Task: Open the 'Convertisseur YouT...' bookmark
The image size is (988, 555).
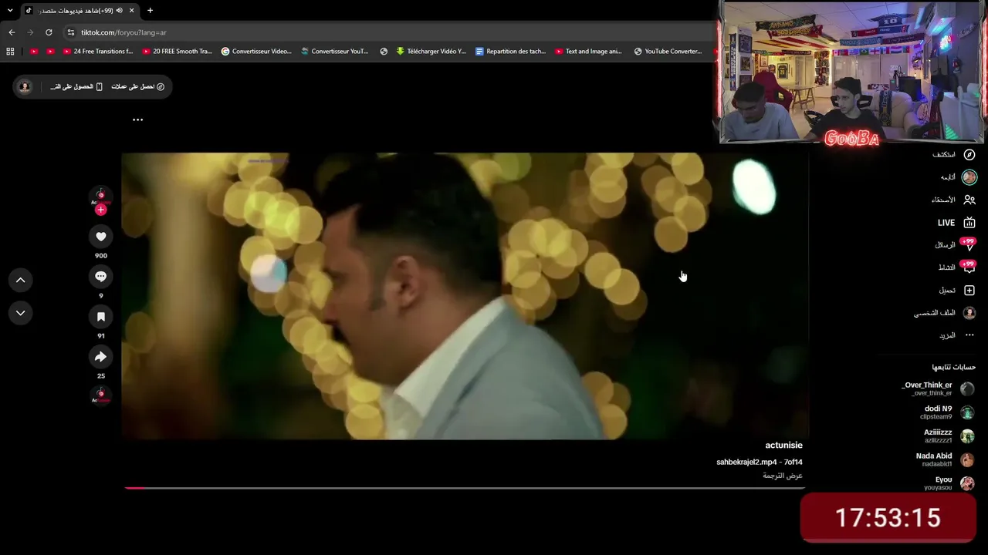Action: click(335, 52)
